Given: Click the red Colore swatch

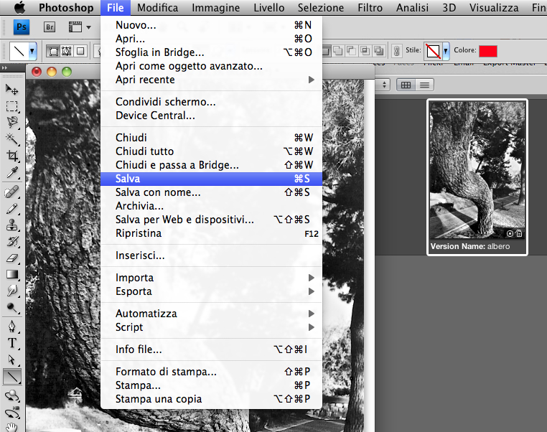Looking at the screenshot, I should coord(487,51).
